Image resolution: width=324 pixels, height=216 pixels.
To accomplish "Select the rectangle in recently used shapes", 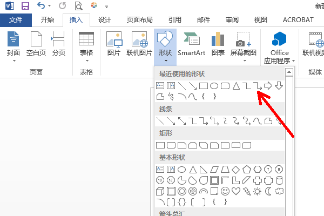I will click(204, 86).
